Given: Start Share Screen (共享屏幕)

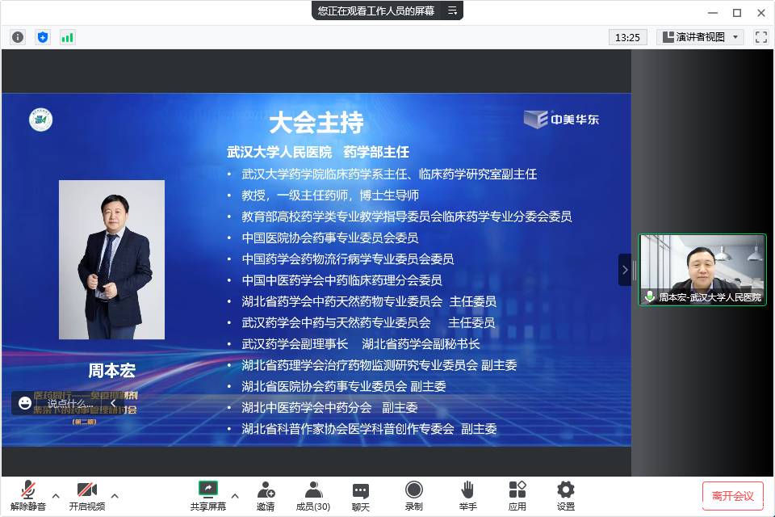Looking at the screenshot, I should pyautogui.click(x=208, y=494).
